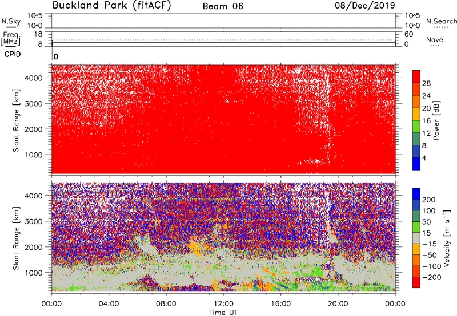Image resolution: width=457 pixels, height=316 pixels.
Task: Click the solid frequency line in the Freq panel
Action: click(x=223, y=42)
